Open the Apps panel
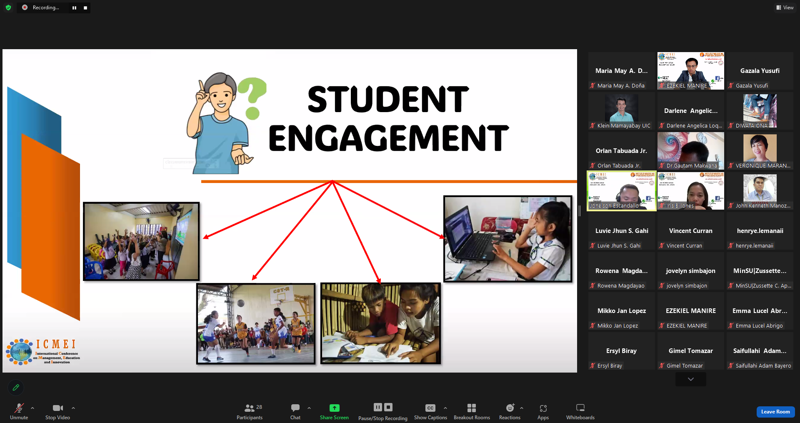 543,408
